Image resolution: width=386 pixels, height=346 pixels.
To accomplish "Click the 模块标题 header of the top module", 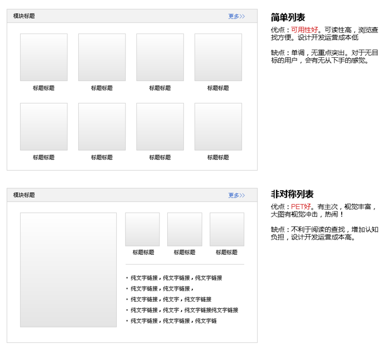I will click(24, 17).
